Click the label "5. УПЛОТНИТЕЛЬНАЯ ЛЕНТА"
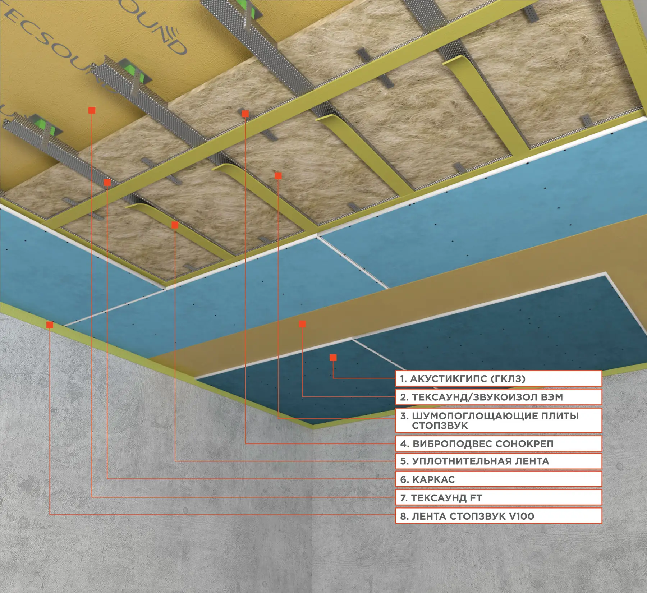Image resolution: width=647 pixels, height=593 pixels. click(499, 461)
